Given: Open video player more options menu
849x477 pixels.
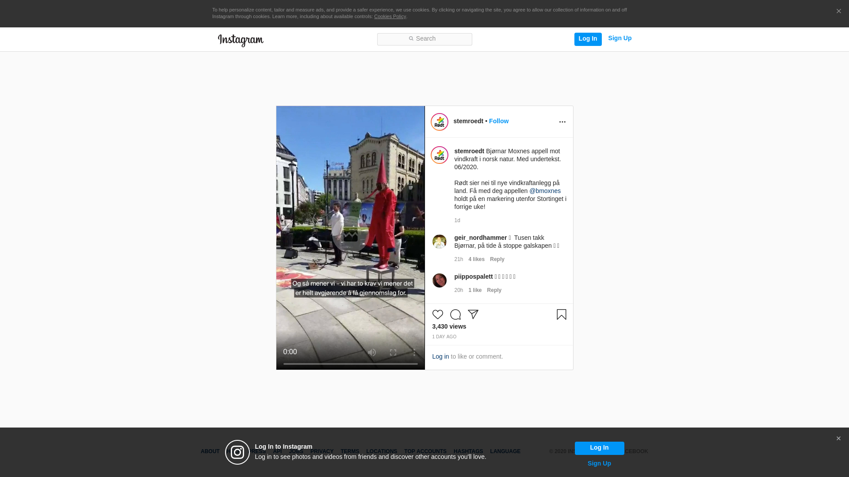Looking at the screenshot, I should tap(414, 352).
